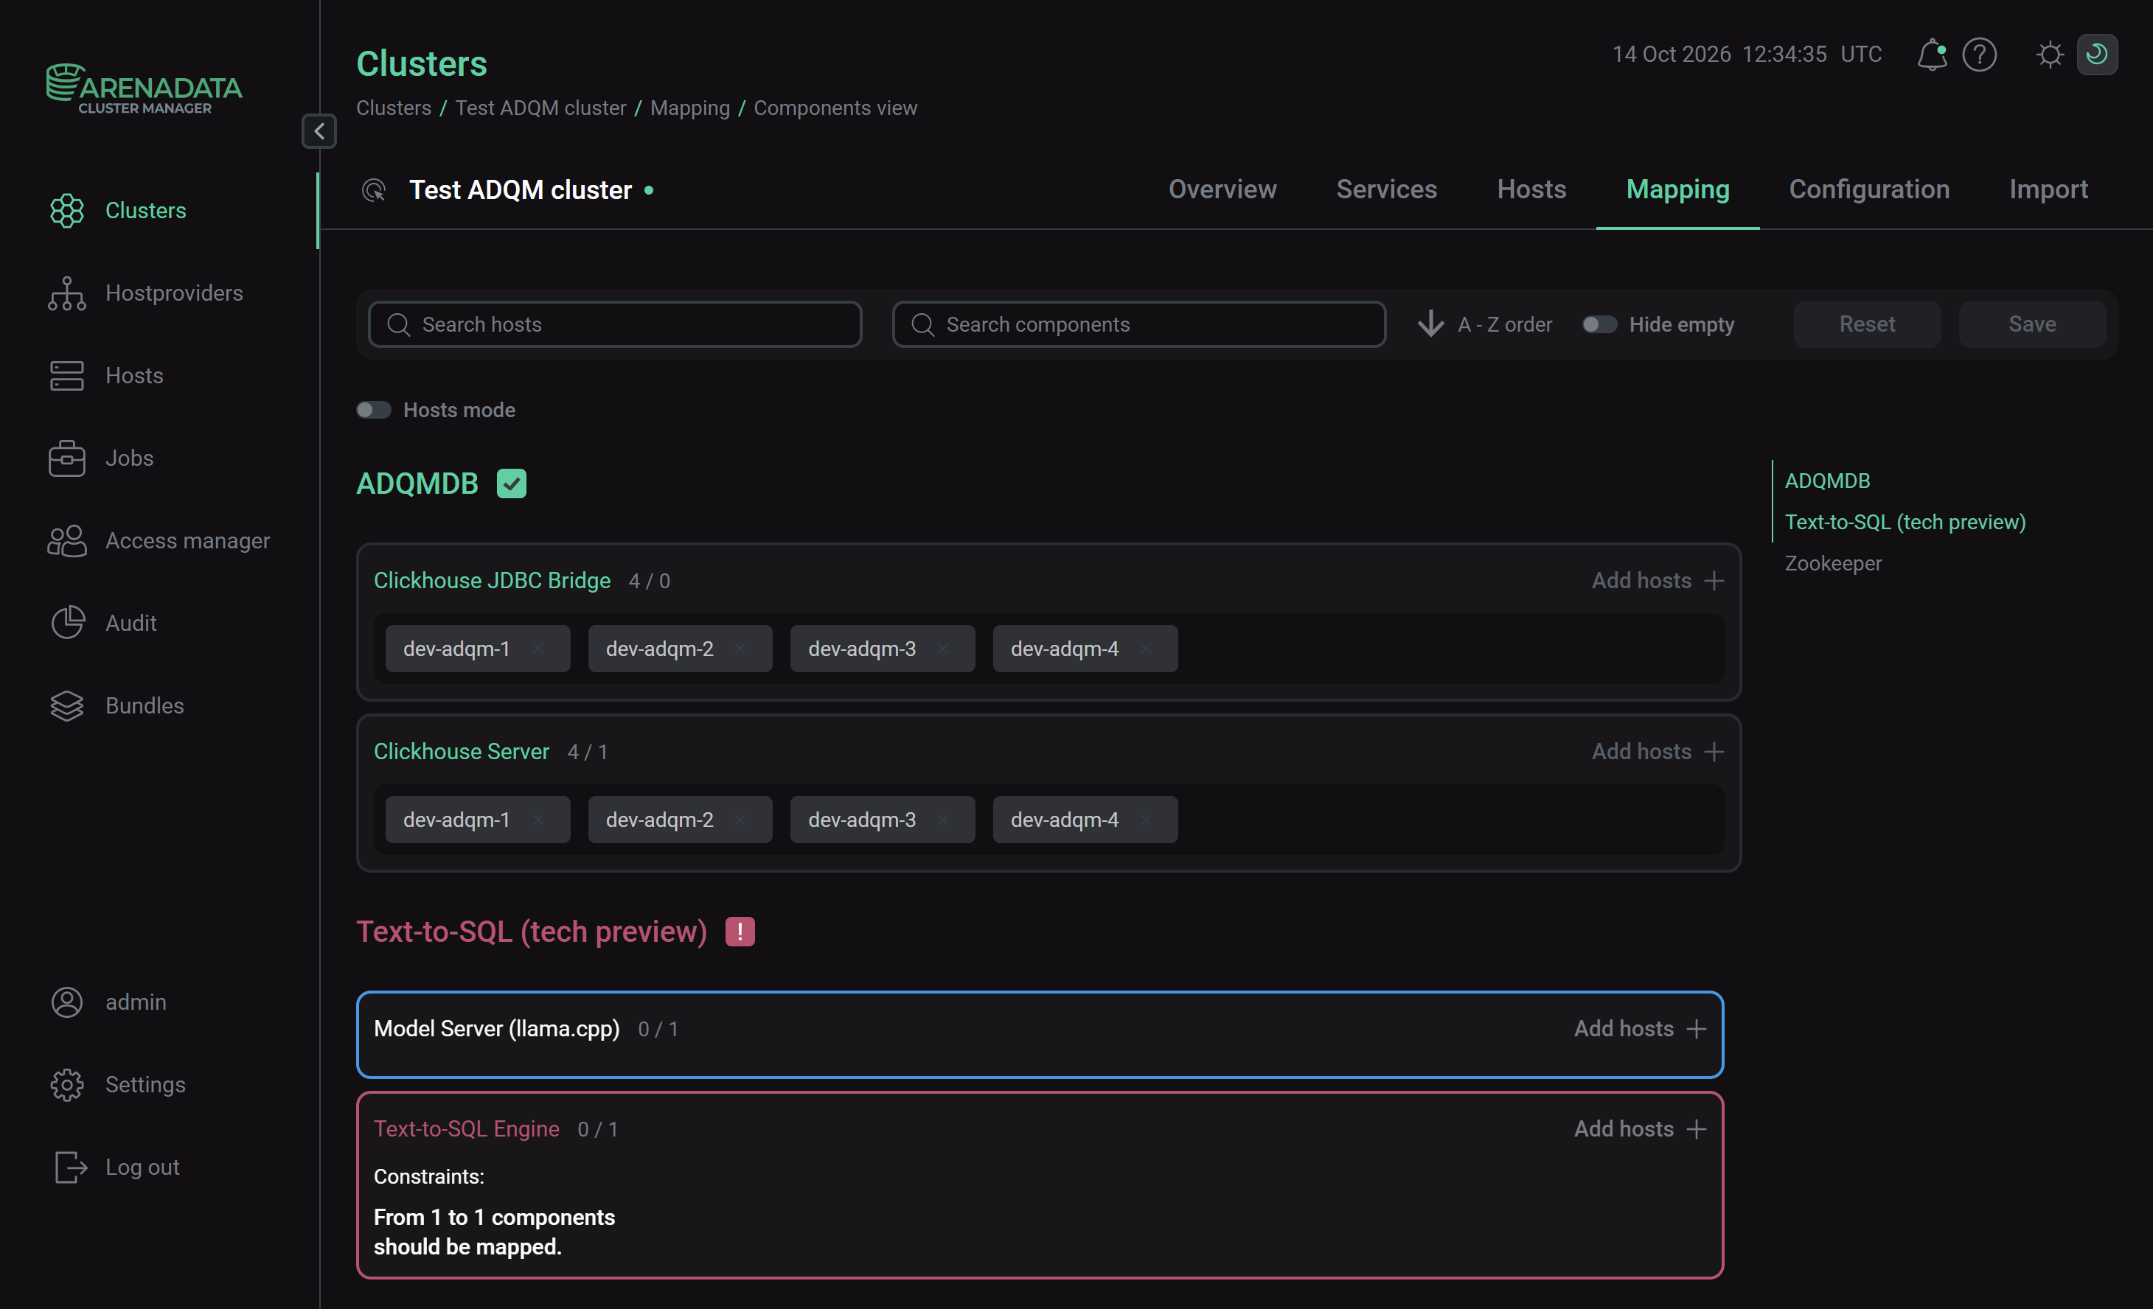
Task: Open the help question mark icon
Action: pyautogui.click(x=1979, y=55)
